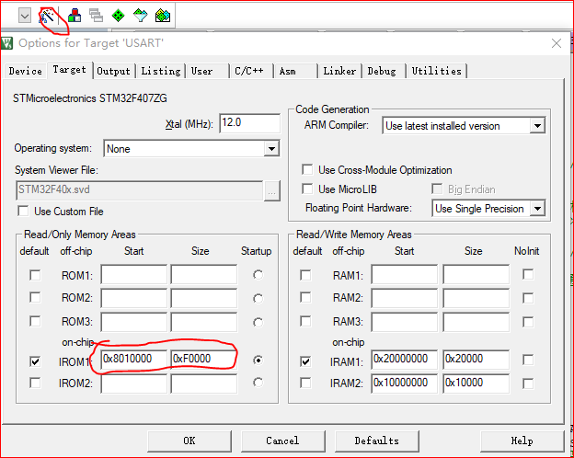The width and height of the screenshot is (574, 458).
Task: Click the IRAM1 Size field 0x20000
Action: click(x=476, y=360)
